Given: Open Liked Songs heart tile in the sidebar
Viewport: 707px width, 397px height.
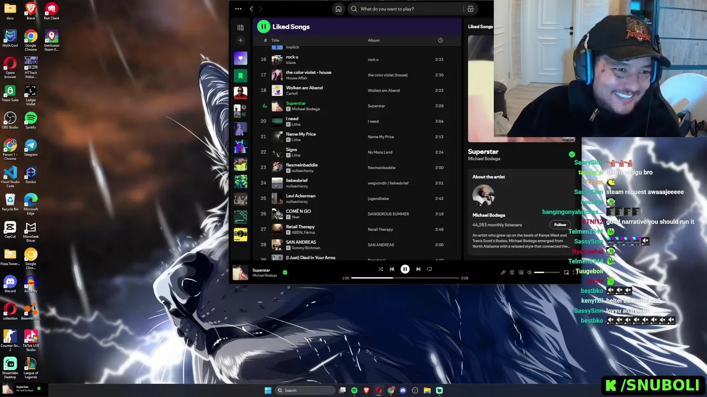Looking at the screenshot, I should [x=240, y=58].
